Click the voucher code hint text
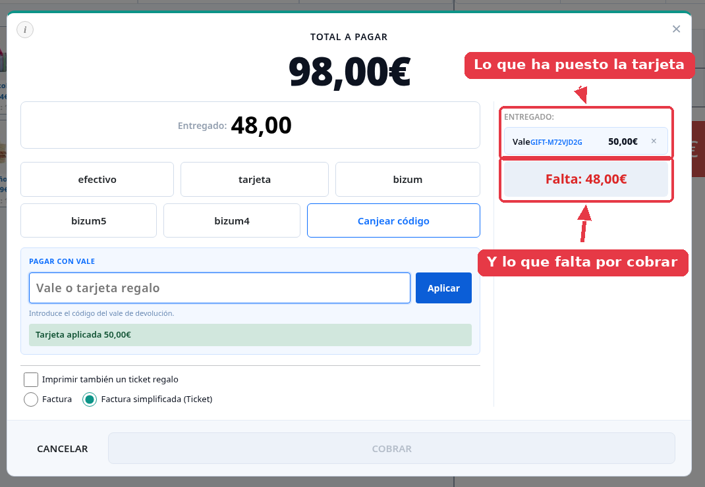 101,313
